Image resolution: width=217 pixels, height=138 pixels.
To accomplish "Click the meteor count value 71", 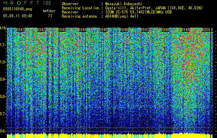I will [x=50, y=16].
